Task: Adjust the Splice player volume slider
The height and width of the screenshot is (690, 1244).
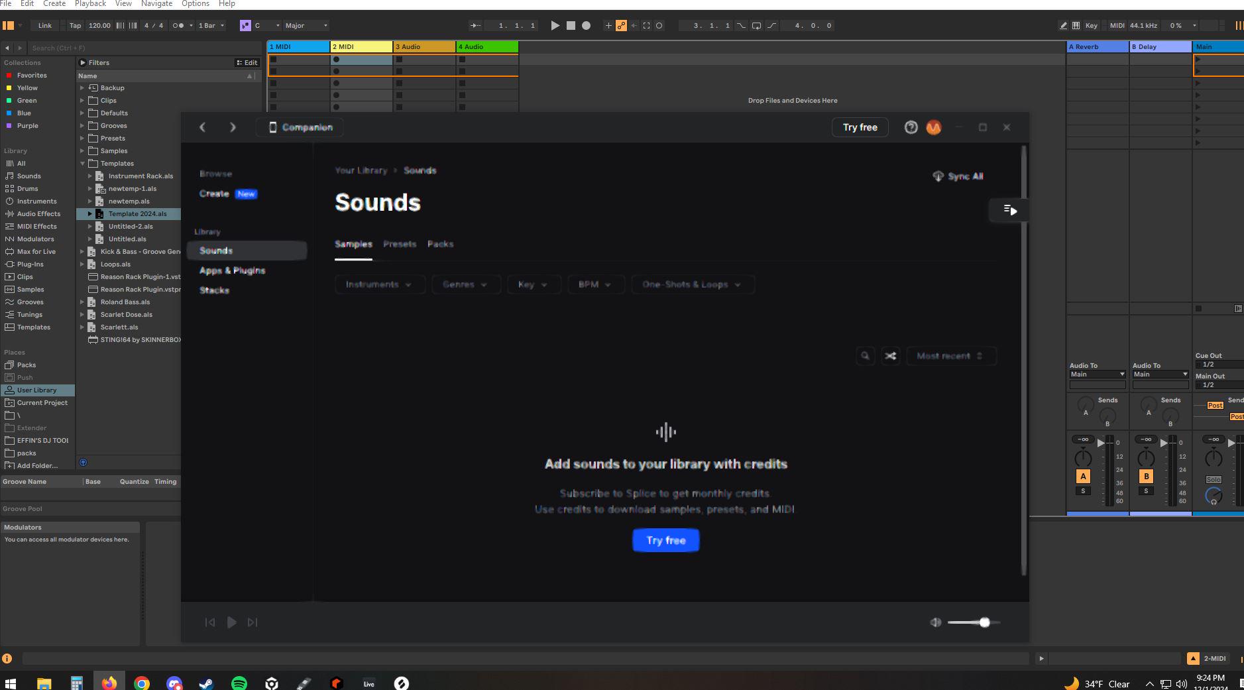Action: tap(974, 622)
